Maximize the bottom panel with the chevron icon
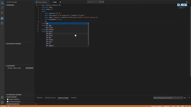The width and height of the screenshot is (191, 107). (x=187, y=98)
